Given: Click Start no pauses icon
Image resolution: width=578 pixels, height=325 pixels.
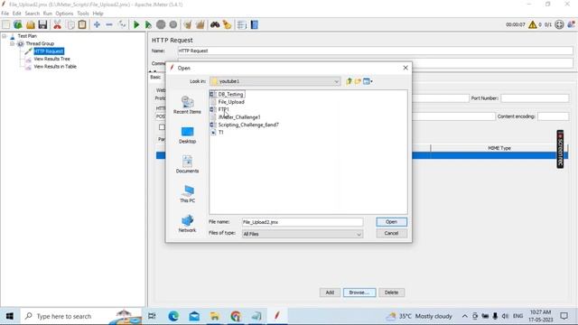Looking at the screenshot, I should (x=148, y=24).
